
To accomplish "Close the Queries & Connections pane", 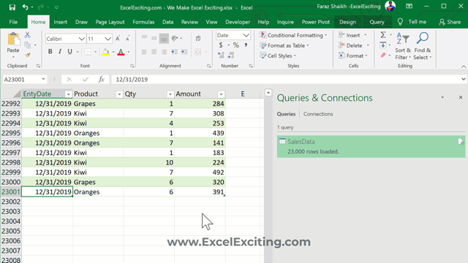I will [461, 97].
